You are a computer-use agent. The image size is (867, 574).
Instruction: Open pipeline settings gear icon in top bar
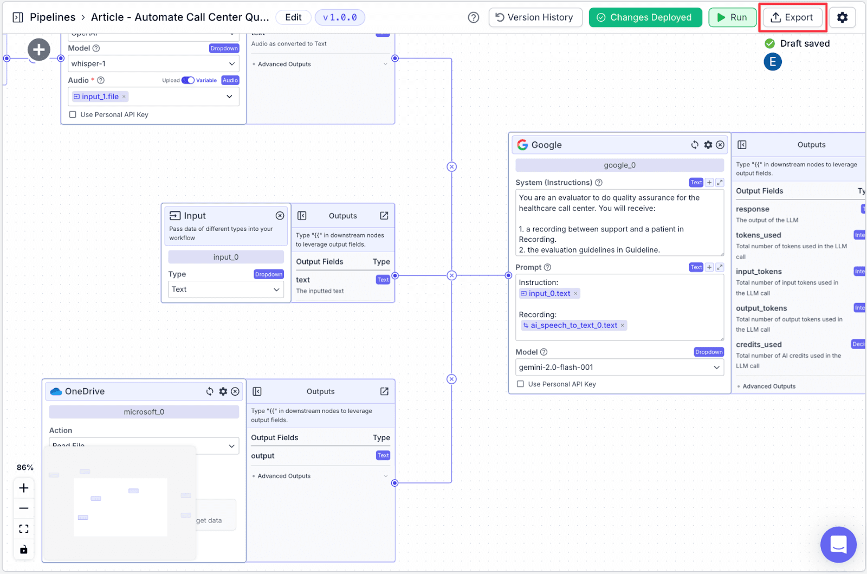click(842, 17)
